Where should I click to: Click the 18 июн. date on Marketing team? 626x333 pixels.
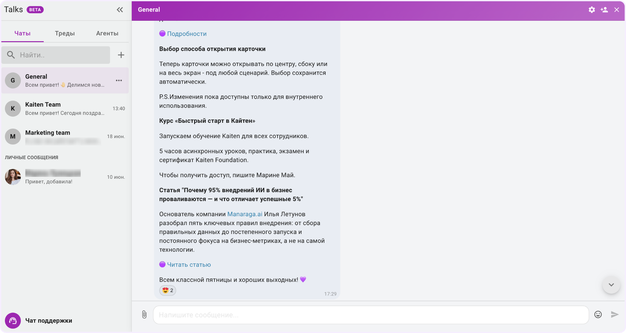tap(116, 136)
